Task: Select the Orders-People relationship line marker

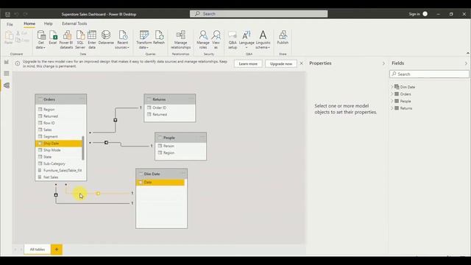Action: coord(106,142)
